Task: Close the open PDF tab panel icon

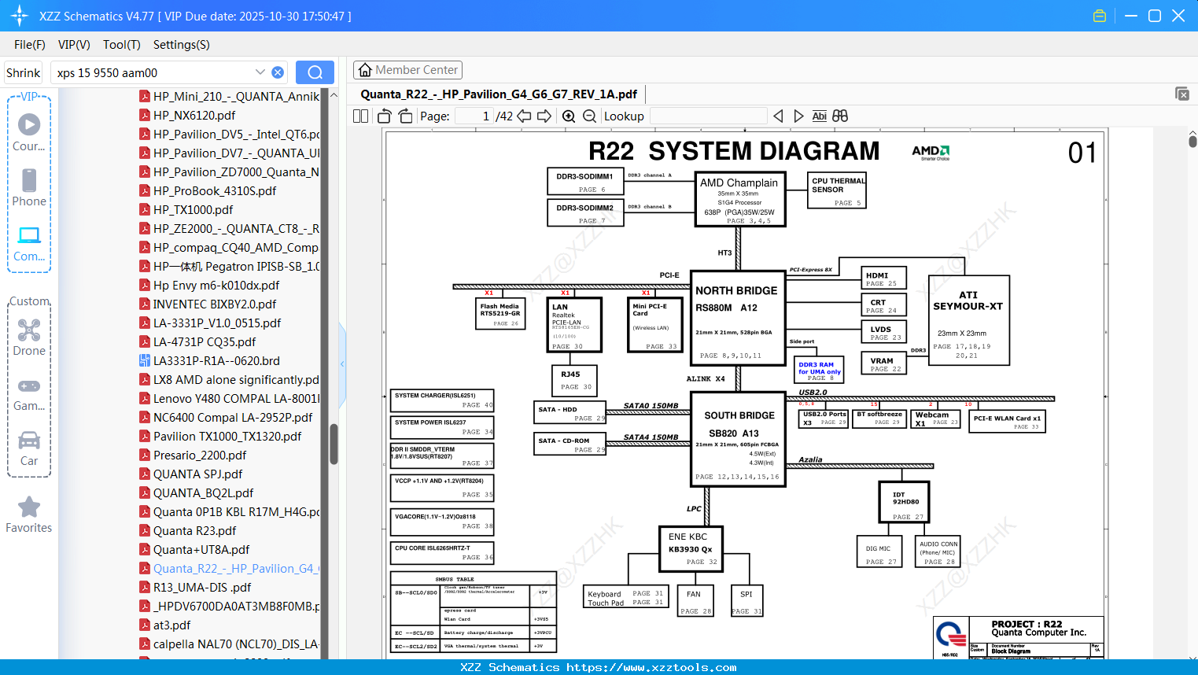Action: pos(1182,94)
